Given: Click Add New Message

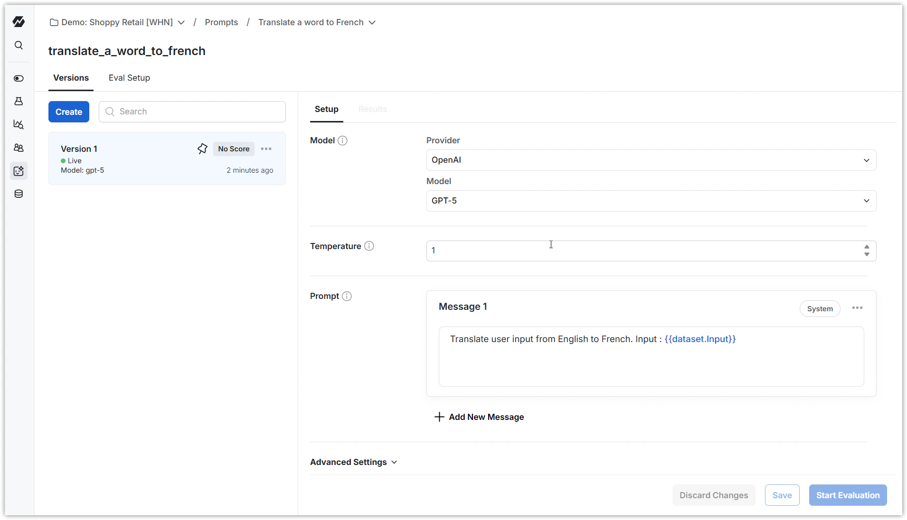Looking at the screenshot, I should [480, 417].
